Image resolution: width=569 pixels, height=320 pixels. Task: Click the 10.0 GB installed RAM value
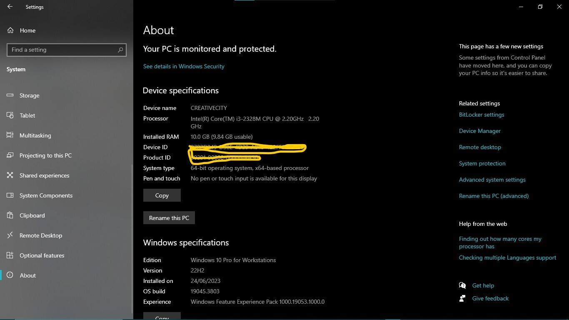pyautogui.click(x=222, y=137)
